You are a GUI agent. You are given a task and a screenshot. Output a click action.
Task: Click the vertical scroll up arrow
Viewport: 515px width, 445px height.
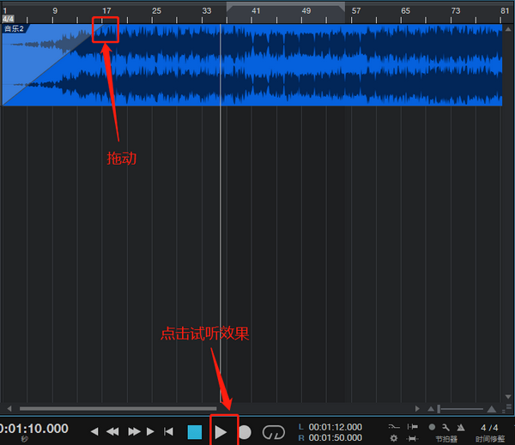click(x=508, y=29)
